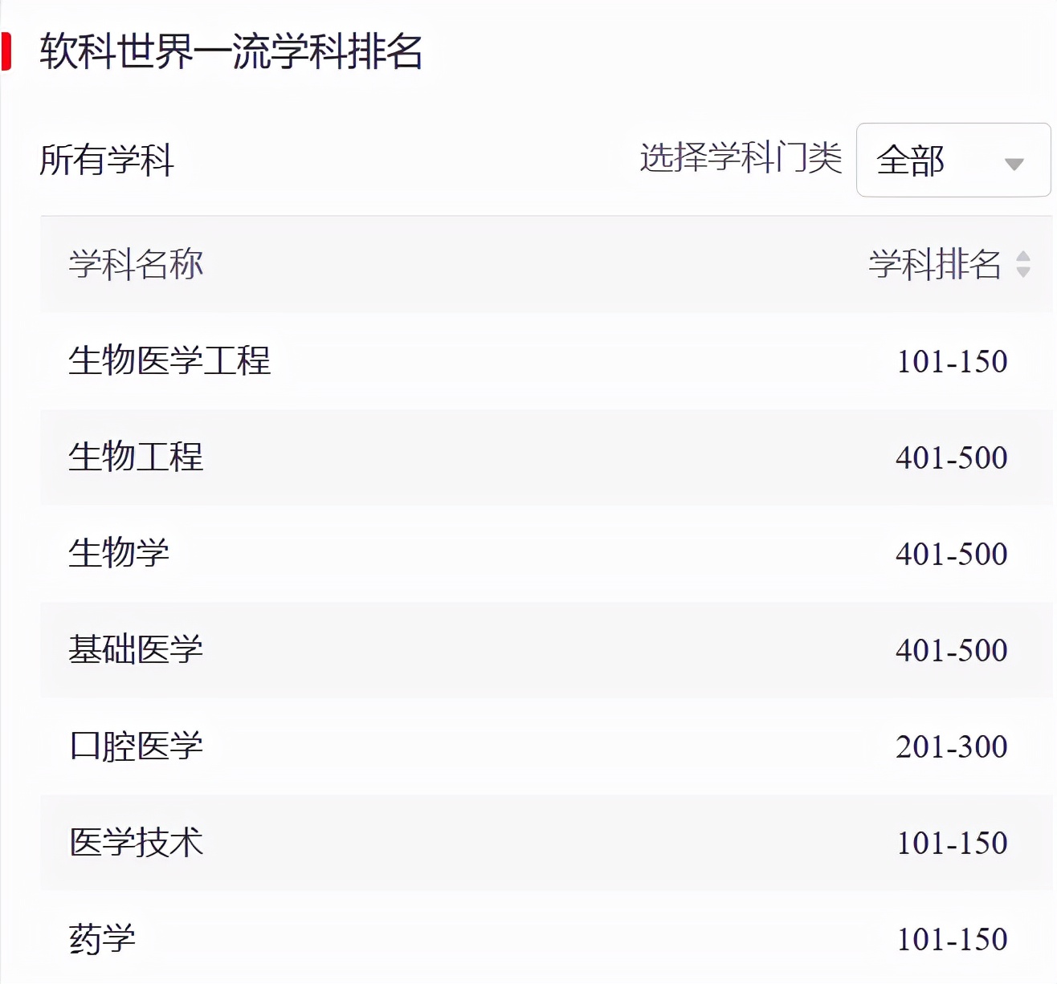Click the sort arrows beside 学科排名
This screenshot has width=1057, height=984.
pyautogui.click(x=1022, y=265)
